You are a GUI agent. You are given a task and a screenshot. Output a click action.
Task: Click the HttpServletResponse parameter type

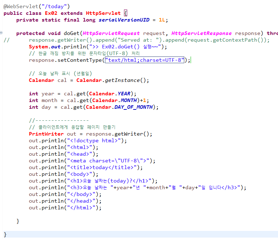[x=202, y=33]
